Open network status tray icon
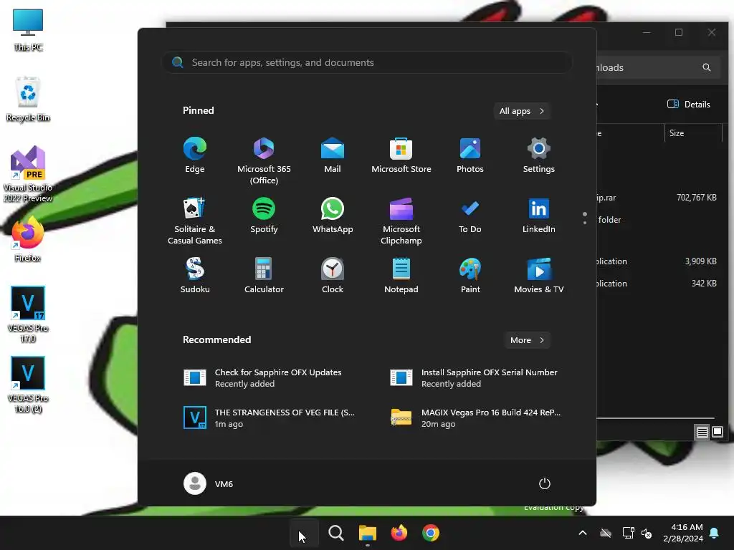Viewport: 734px width, 550px height. point(628,533)
